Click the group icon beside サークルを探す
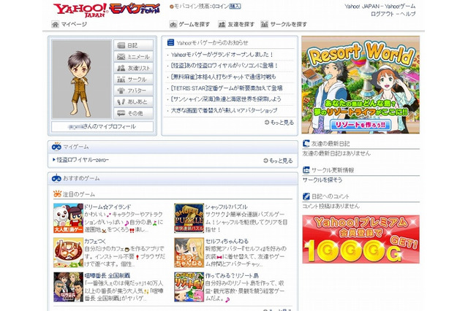 click(x=264, y=24)
